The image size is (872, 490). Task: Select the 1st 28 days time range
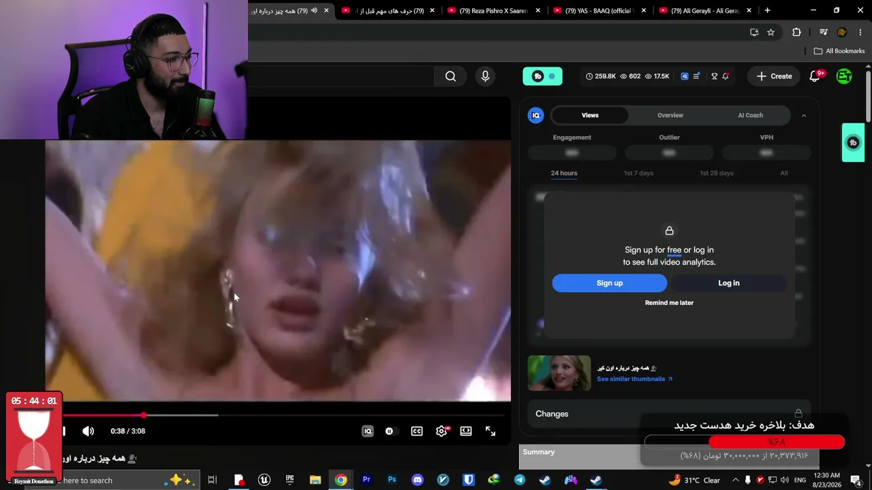click(x=717, y=173)
